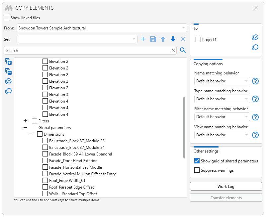Open help for Name matching behavior
This screenshot has width=267, height=217.
tap(255, 81)
